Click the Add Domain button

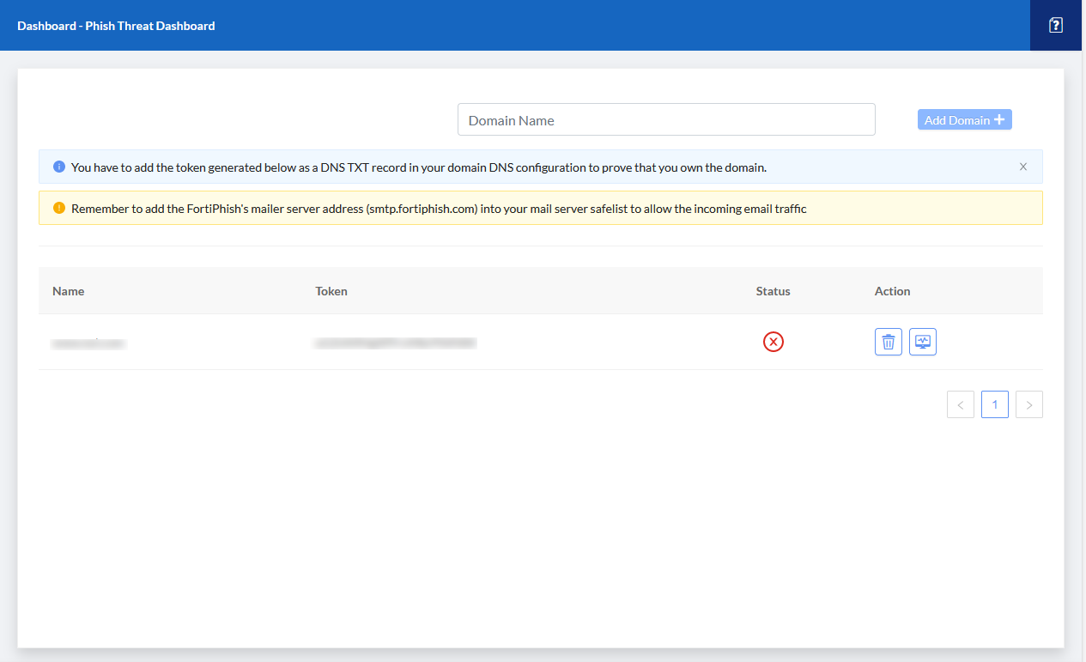[964, 118]
